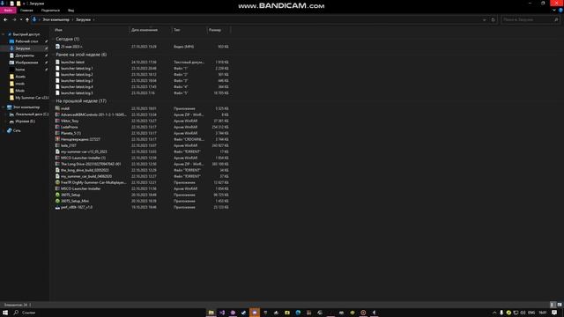Open Visual Studio from the taskbar

click(222, 313)
